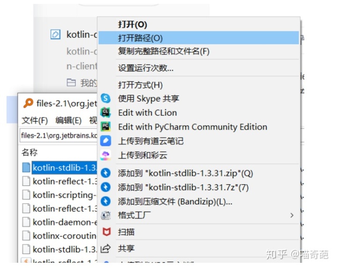This screenshot has width=337, height=268.
Task: Click the CLion icon in context menu
Action: tap(105, 113)
